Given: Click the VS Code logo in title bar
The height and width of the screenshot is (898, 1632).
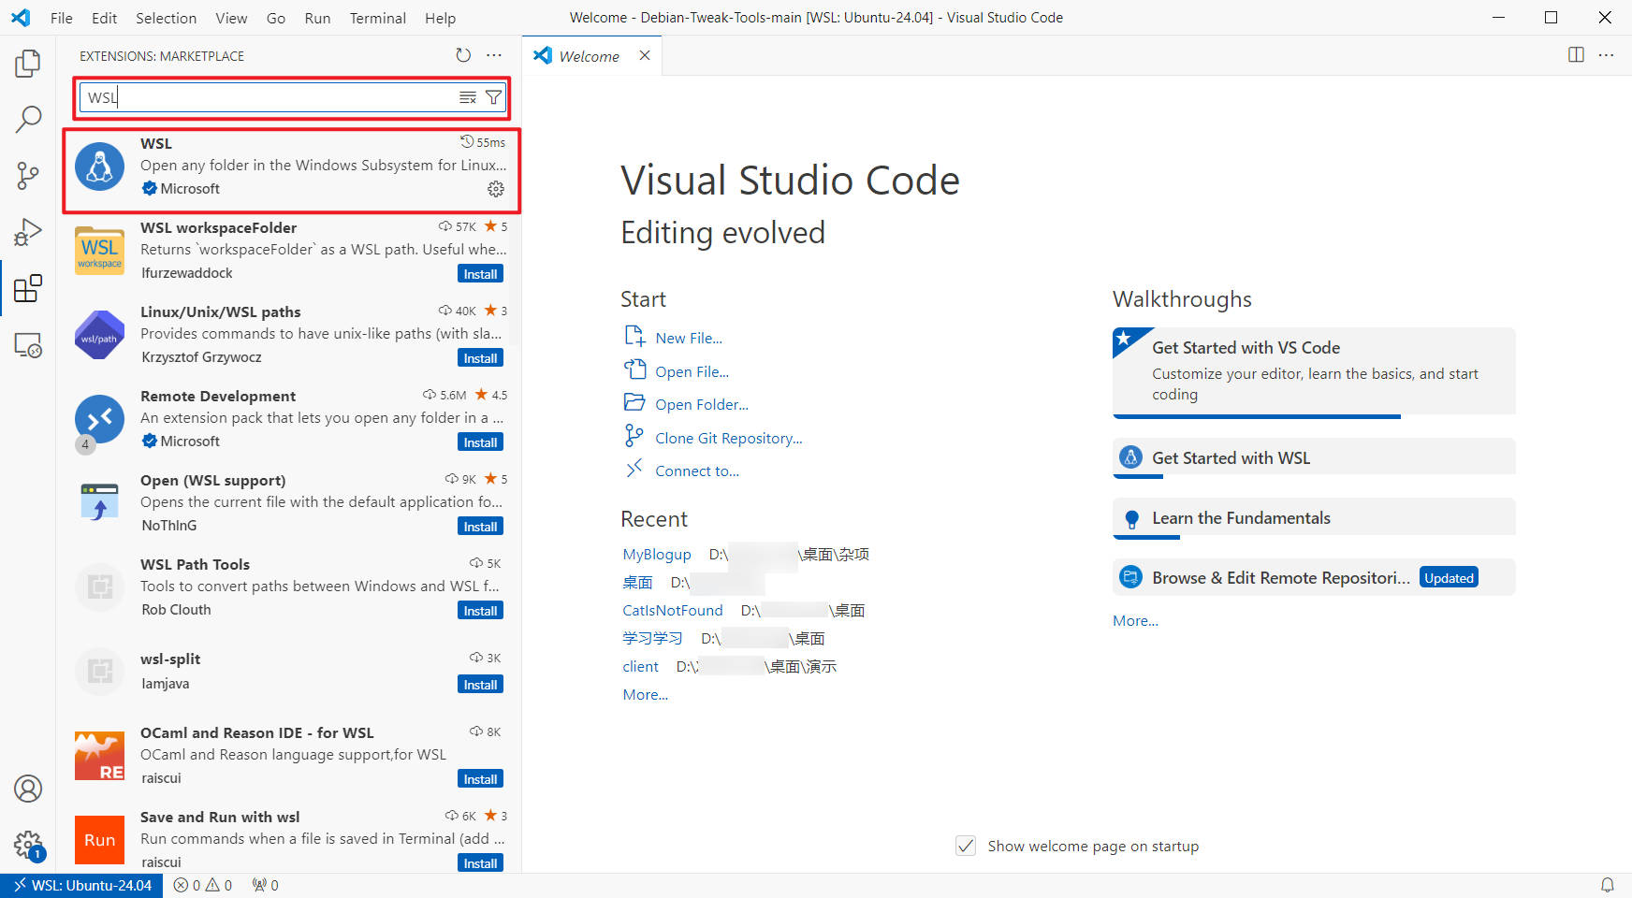Looking at the screenshot, I should (21, 18).
